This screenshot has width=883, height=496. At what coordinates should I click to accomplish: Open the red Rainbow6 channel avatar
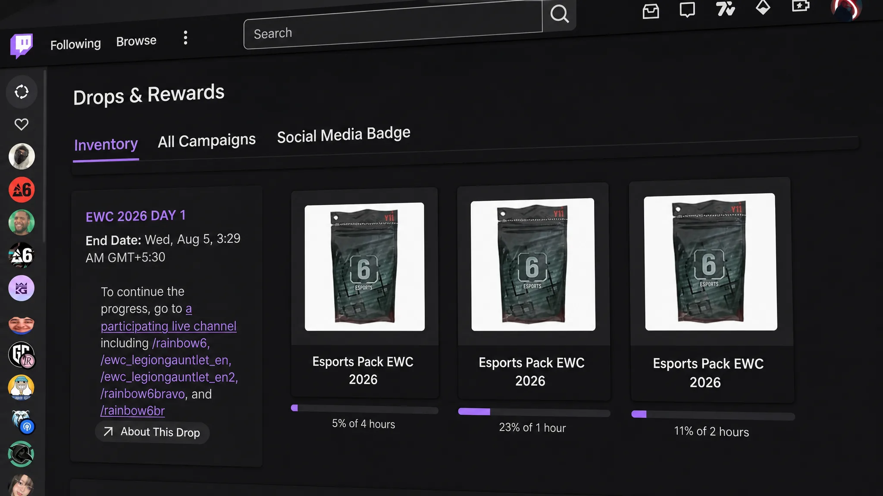pos(22,189)
